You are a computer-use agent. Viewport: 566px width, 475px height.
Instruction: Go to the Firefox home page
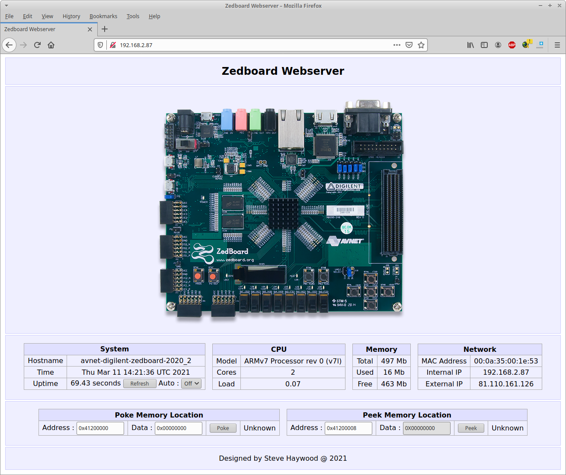click(x=51, y=45)
